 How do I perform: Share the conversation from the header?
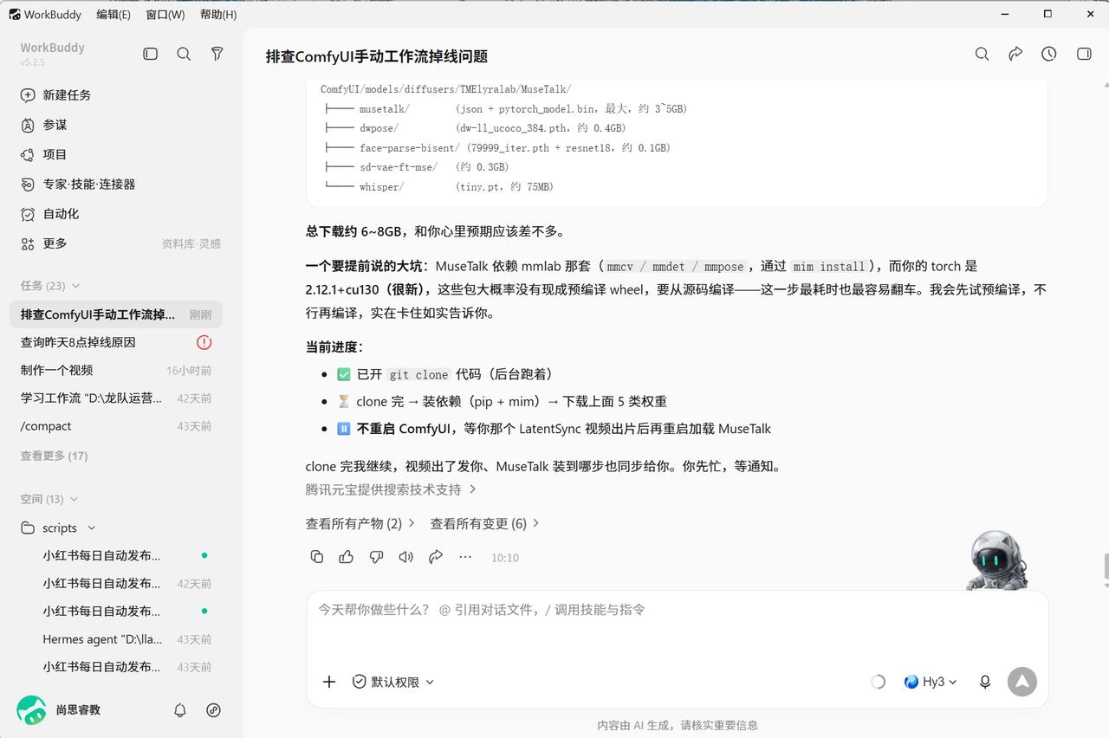(1015, 54)
